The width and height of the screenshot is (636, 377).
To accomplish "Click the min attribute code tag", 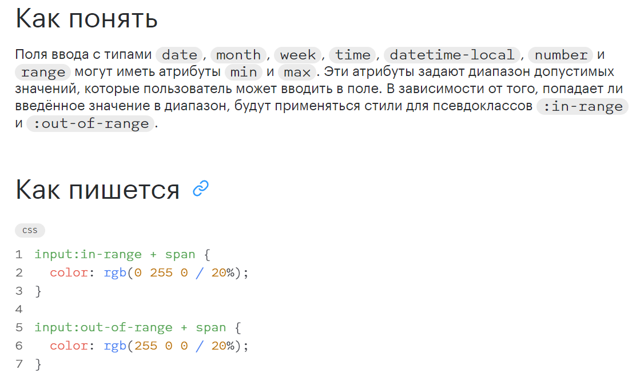I will 244,72.
